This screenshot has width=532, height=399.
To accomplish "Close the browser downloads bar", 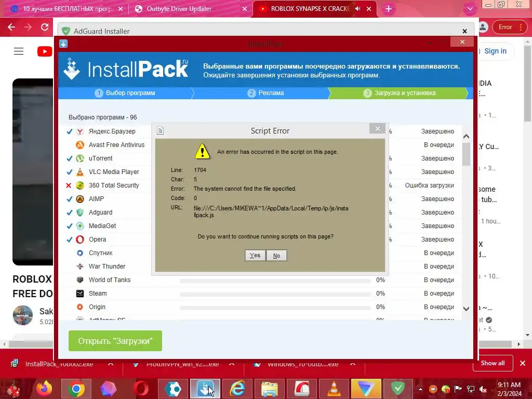I will tap(523, 363).
